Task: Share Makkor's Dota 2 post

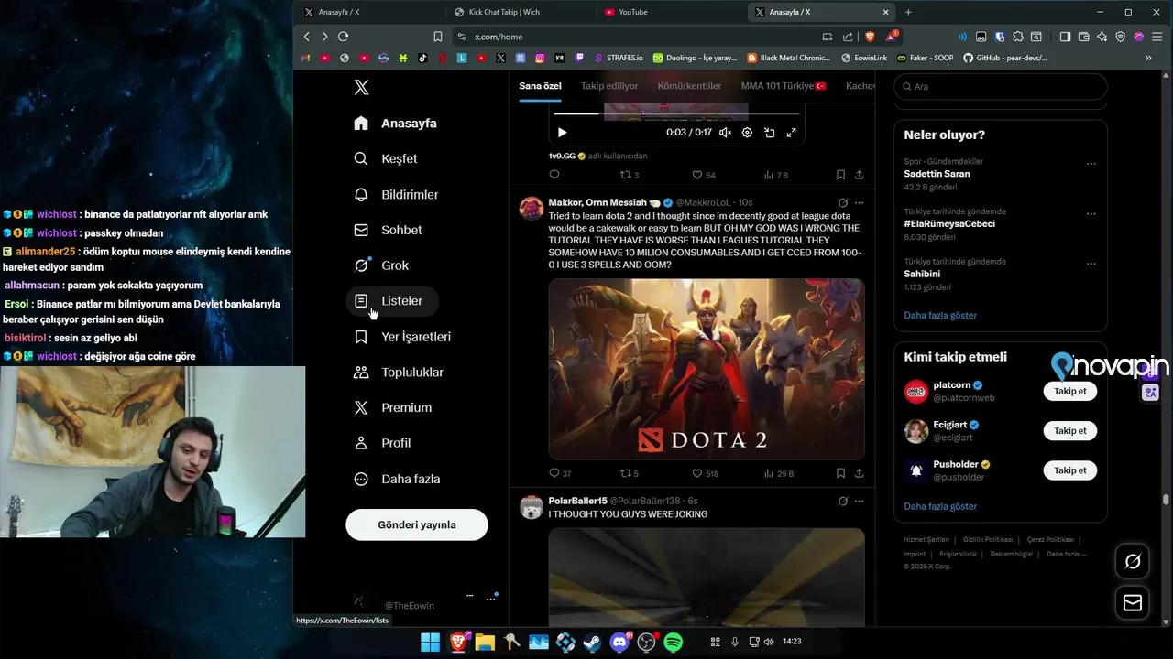Action: [859, 473]
